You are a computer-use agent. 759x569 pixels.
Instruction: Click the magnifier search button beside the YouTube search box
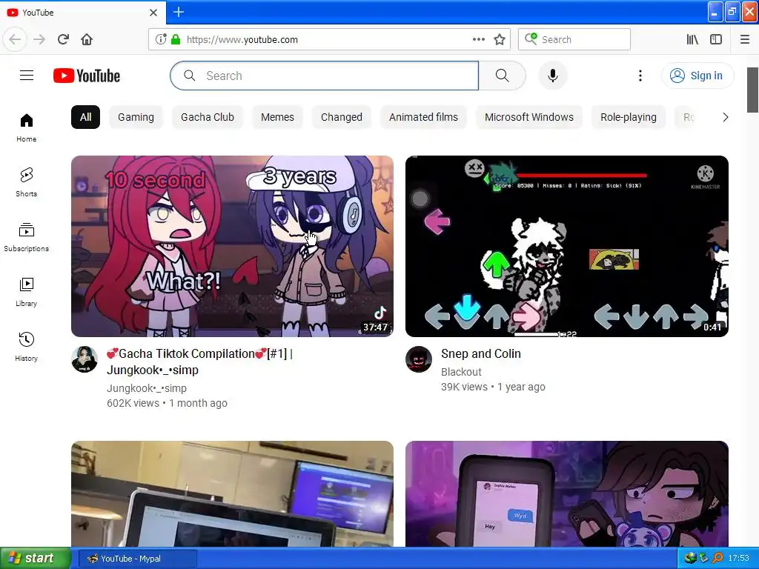502,76
